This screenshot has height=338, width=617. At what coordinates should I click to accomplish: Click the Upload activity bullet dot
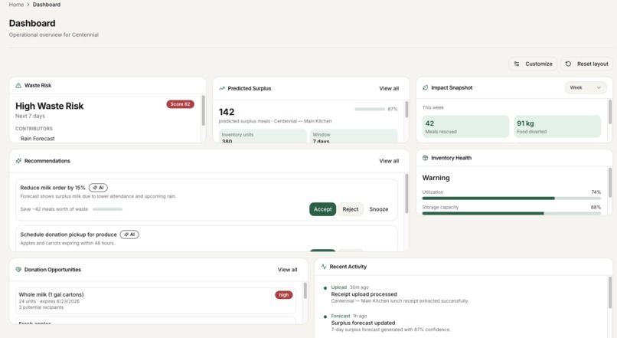(325, 288)
